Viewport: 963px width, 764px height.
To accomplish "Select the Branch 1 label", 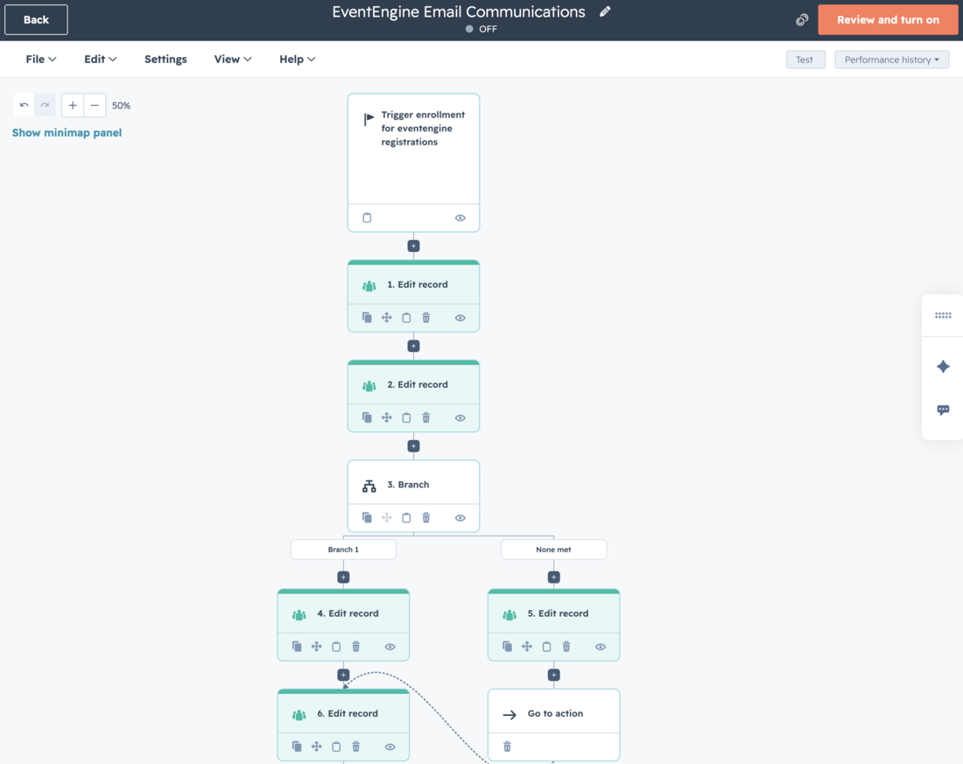I will coord(343,549).
